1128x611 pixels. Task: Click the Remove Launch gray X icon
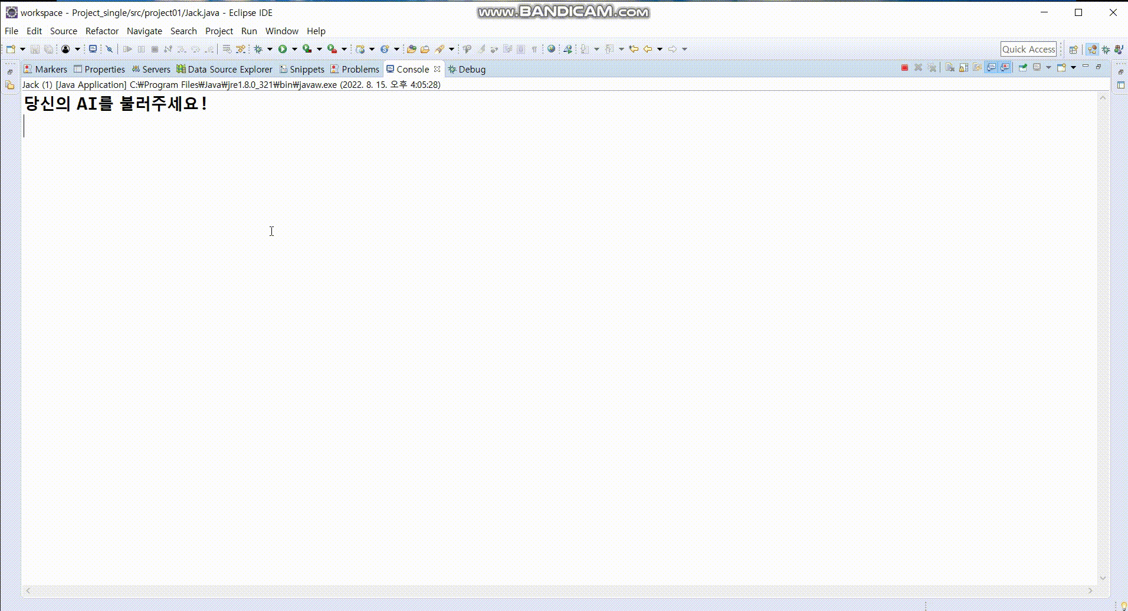coord(918,68)
